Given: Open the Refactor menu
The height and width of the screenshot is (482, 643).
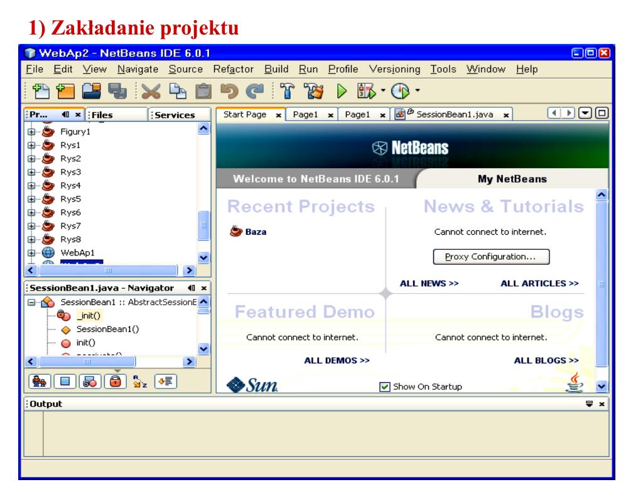Looking at the screenshot, I should click(x=234, y=69).
